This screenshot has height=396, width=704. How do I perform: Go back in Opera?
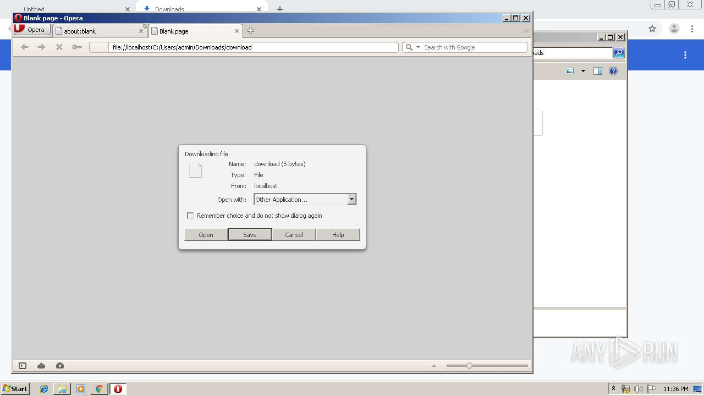pyautogui.click(x=24, y=47)
